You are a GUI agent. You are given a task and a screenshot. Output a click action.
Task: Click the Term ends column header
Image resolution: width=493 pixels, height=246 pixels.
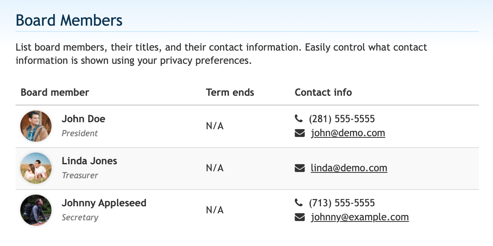(x=230, y=92)
